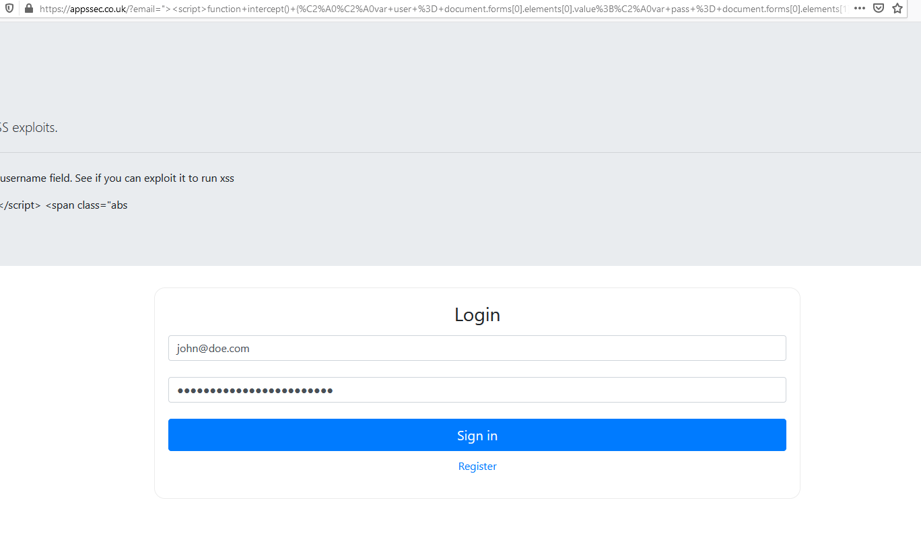Image resolution: width=921 pixels, height=548 pixels.
Task: Click the Login heading text
Action: [x=477, y=314]
